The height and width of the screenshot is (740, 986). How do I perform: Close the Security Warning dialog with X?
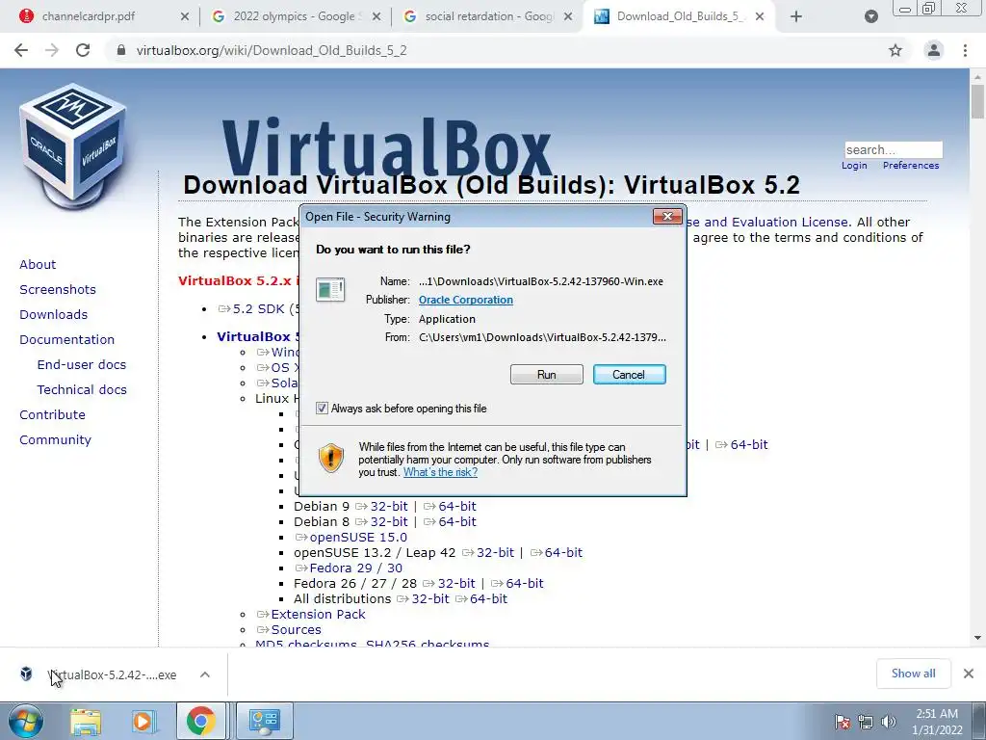tap(667, 217)
